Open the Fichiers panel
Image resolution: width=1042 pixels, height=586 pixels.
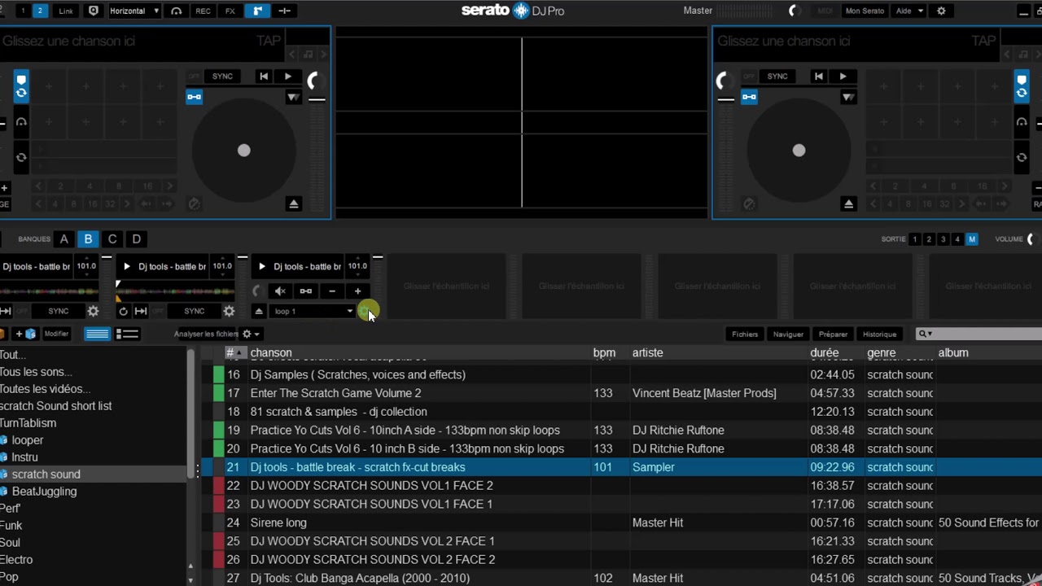click(x=745, y=334)
